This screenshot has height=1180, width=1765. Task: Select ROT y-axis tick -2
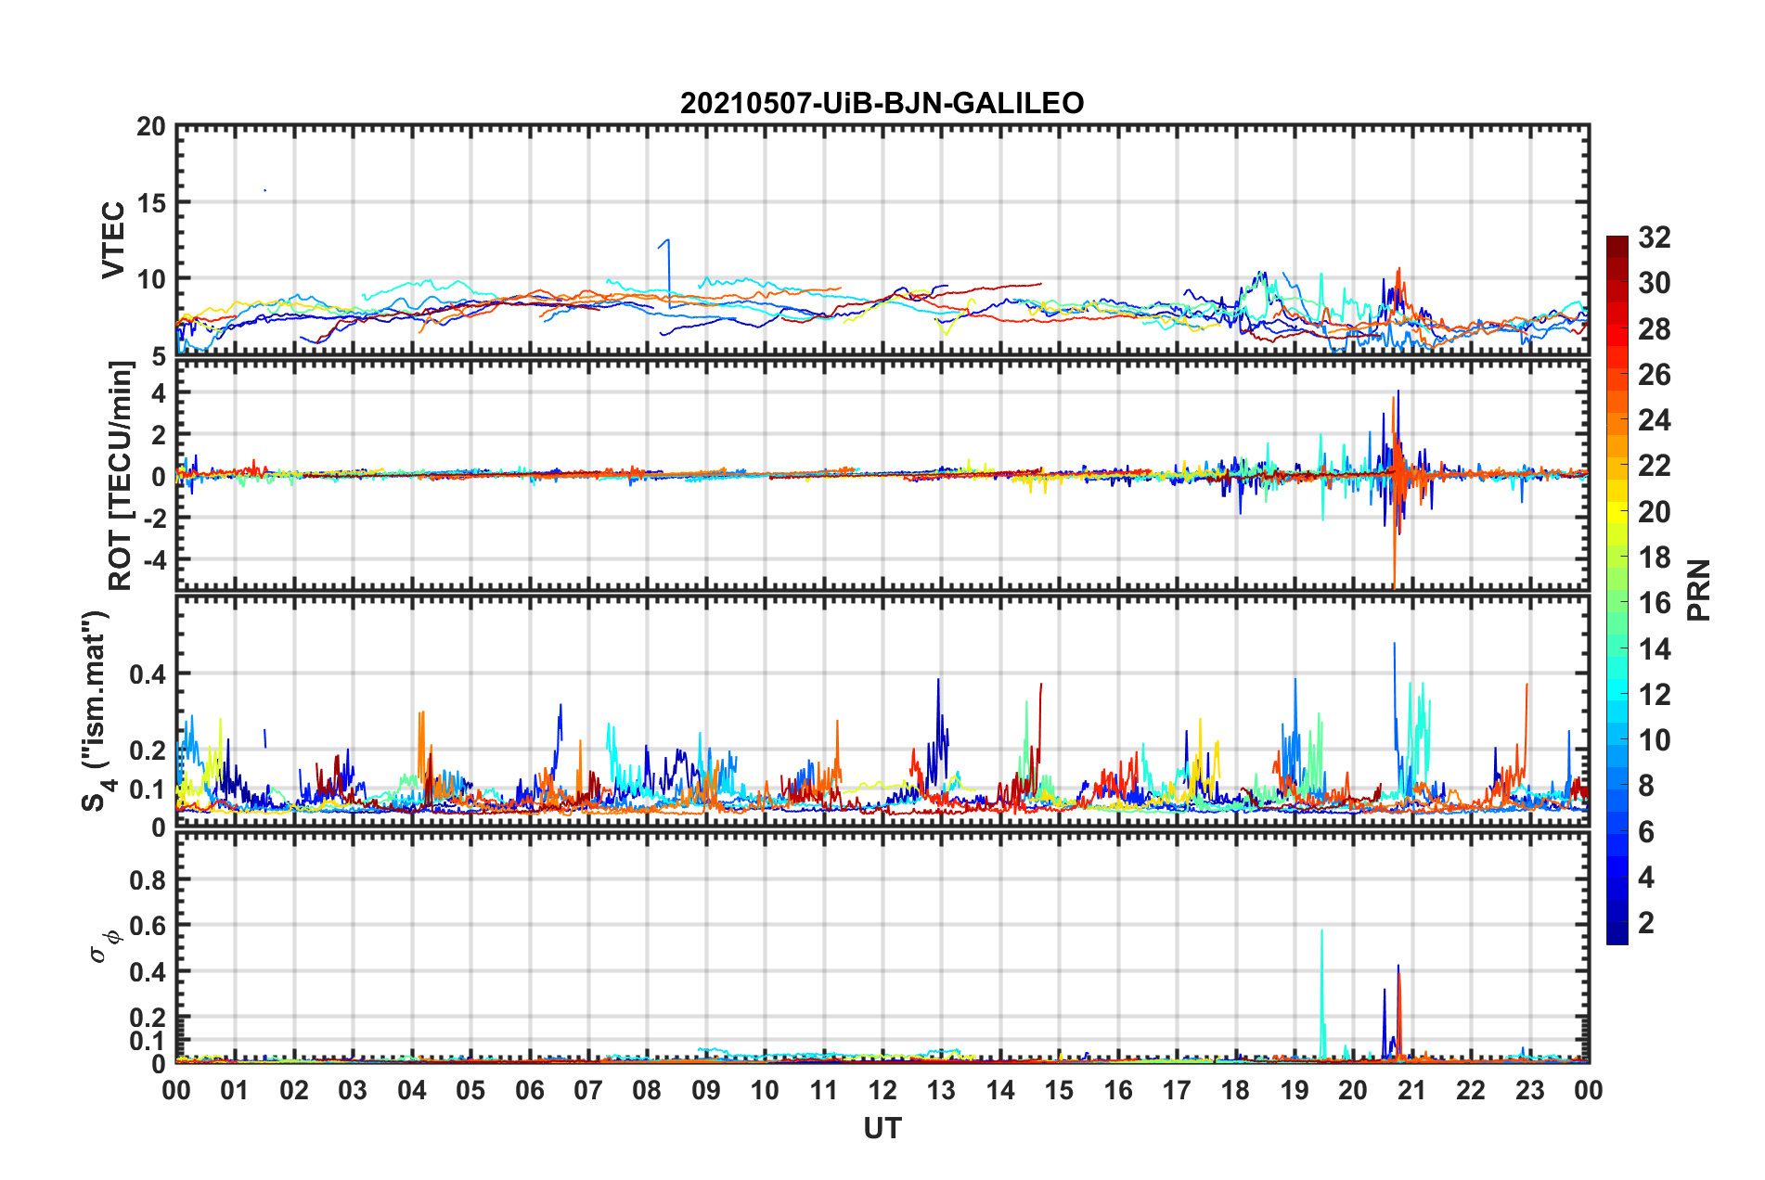[155, 519]
